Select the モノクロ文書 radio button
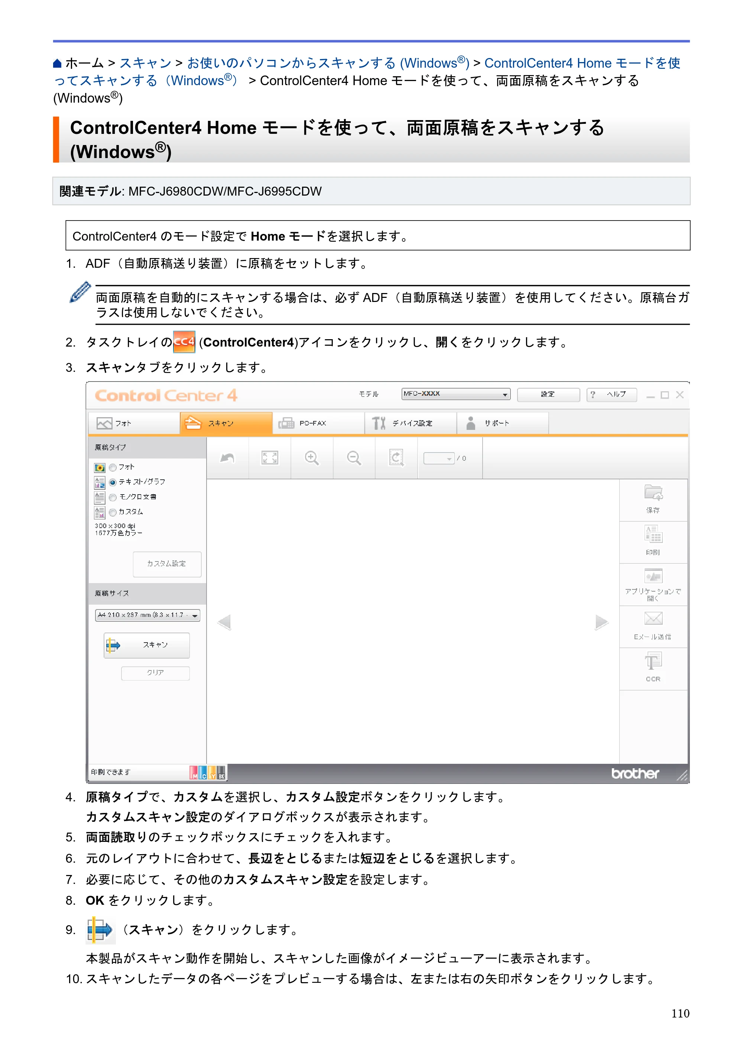Screen dimensions: 743x1052 click(x=113, y=497)
